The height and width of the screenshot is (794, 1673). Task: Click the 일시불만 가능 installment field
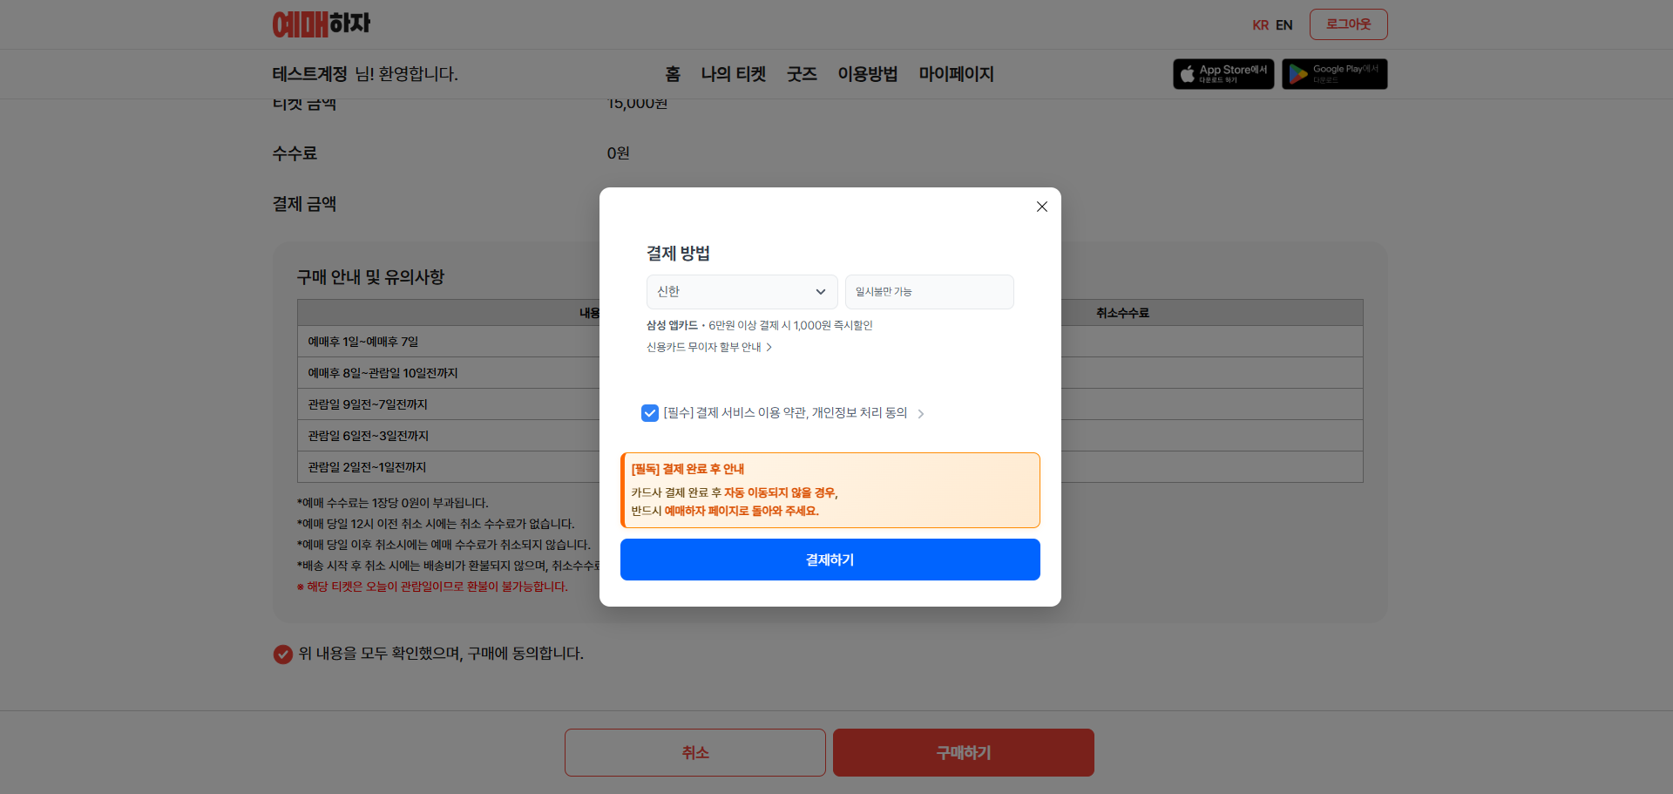click(x=929, y=292)
